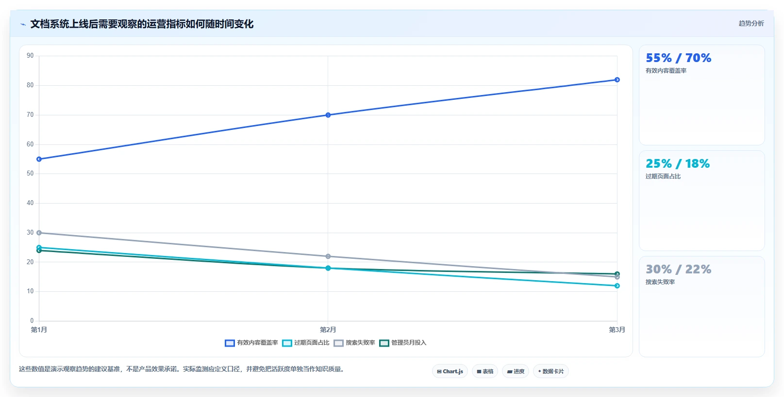
Task: Click the 有效内容覆盖率 legend label
Action: [x=257, y=343]
